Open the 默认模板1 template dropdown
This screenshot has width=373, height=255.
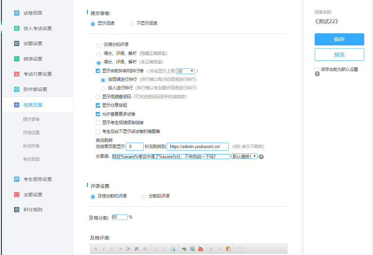[244, 156]
